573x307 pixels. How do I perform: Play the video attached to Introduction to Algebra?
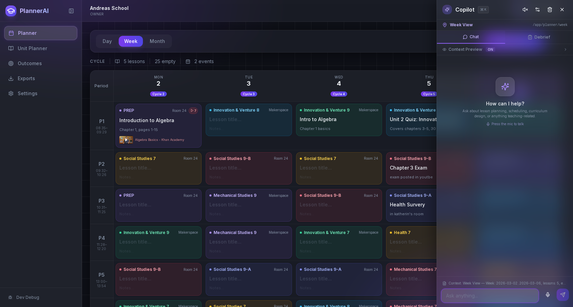126,140
